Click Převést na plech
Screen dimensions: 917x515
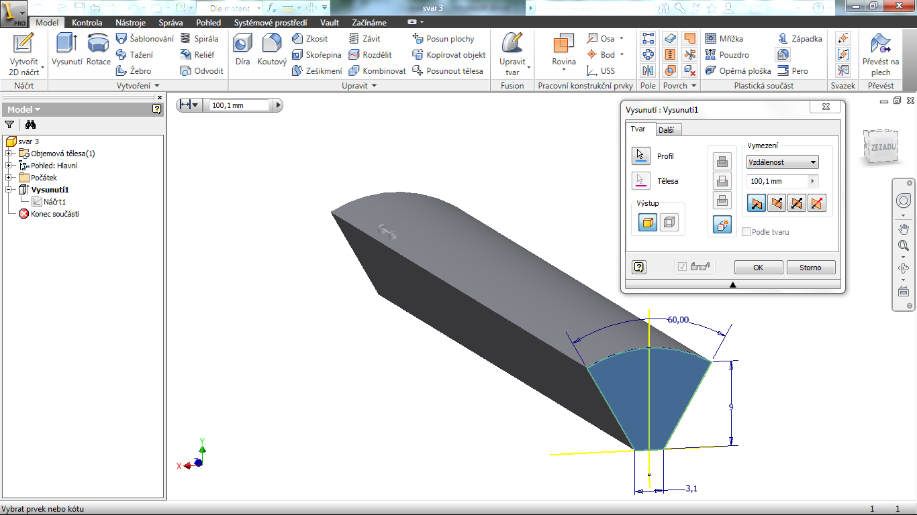pos(881,54)
